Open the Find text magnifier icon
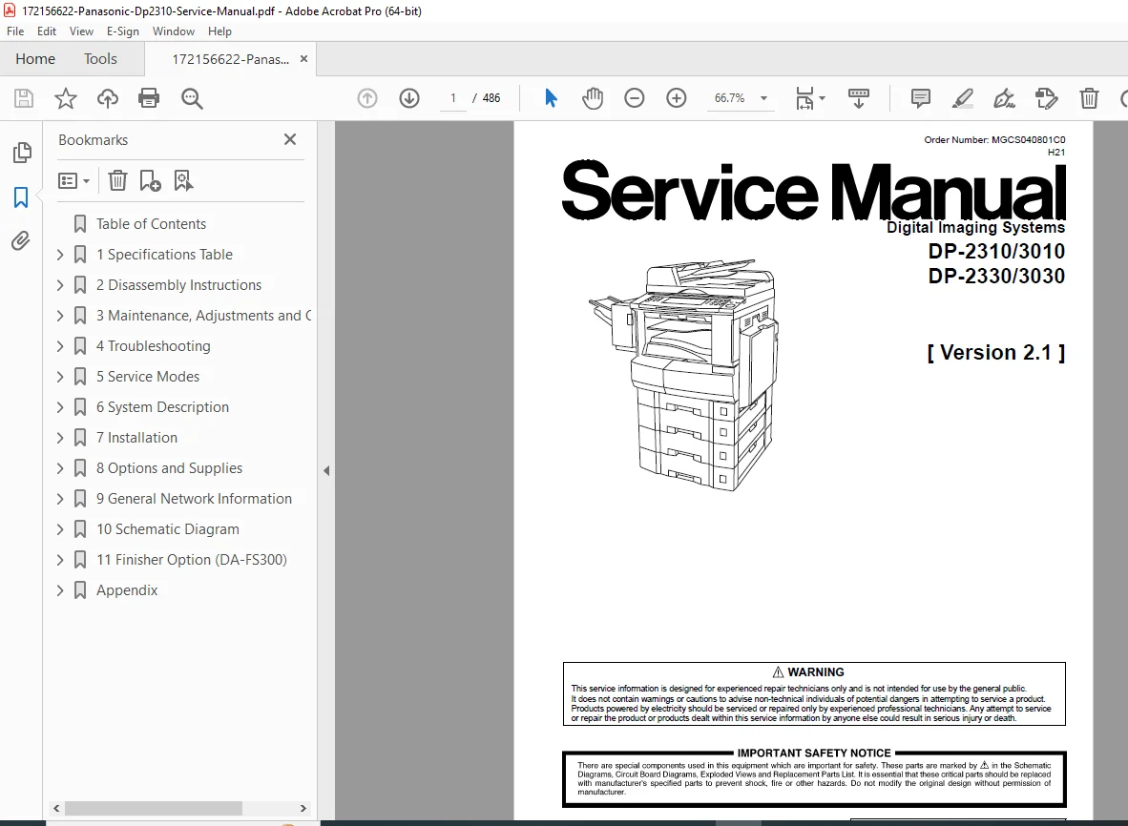The image size is (1128, 826). pos(192,98)
